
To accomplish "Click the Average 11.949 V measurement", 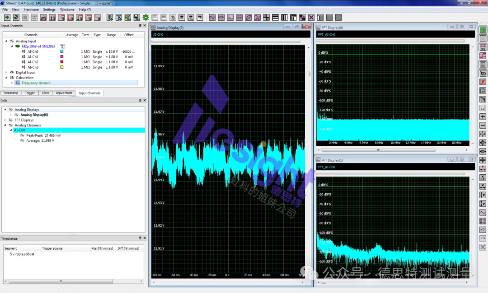I will pyautogui.click(x=40, y=141).
